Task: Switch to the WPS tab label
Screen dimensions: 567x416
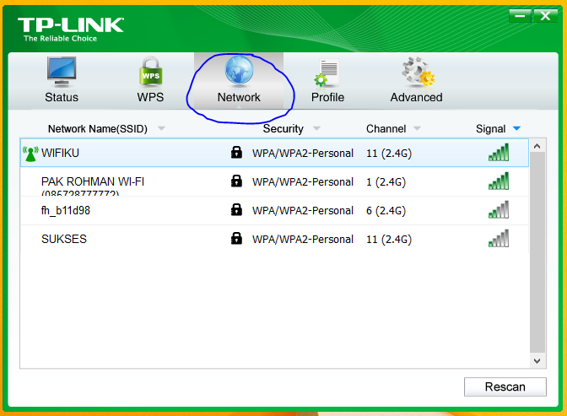Action: [x=150, y=97]
